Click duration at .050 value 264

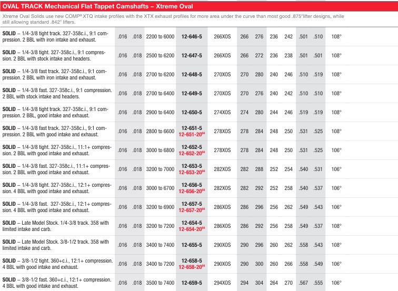tap(274, 283)
